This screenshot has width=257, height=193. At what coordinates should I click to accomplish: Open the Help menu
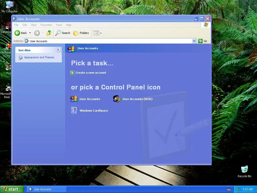tap(69, 25)
